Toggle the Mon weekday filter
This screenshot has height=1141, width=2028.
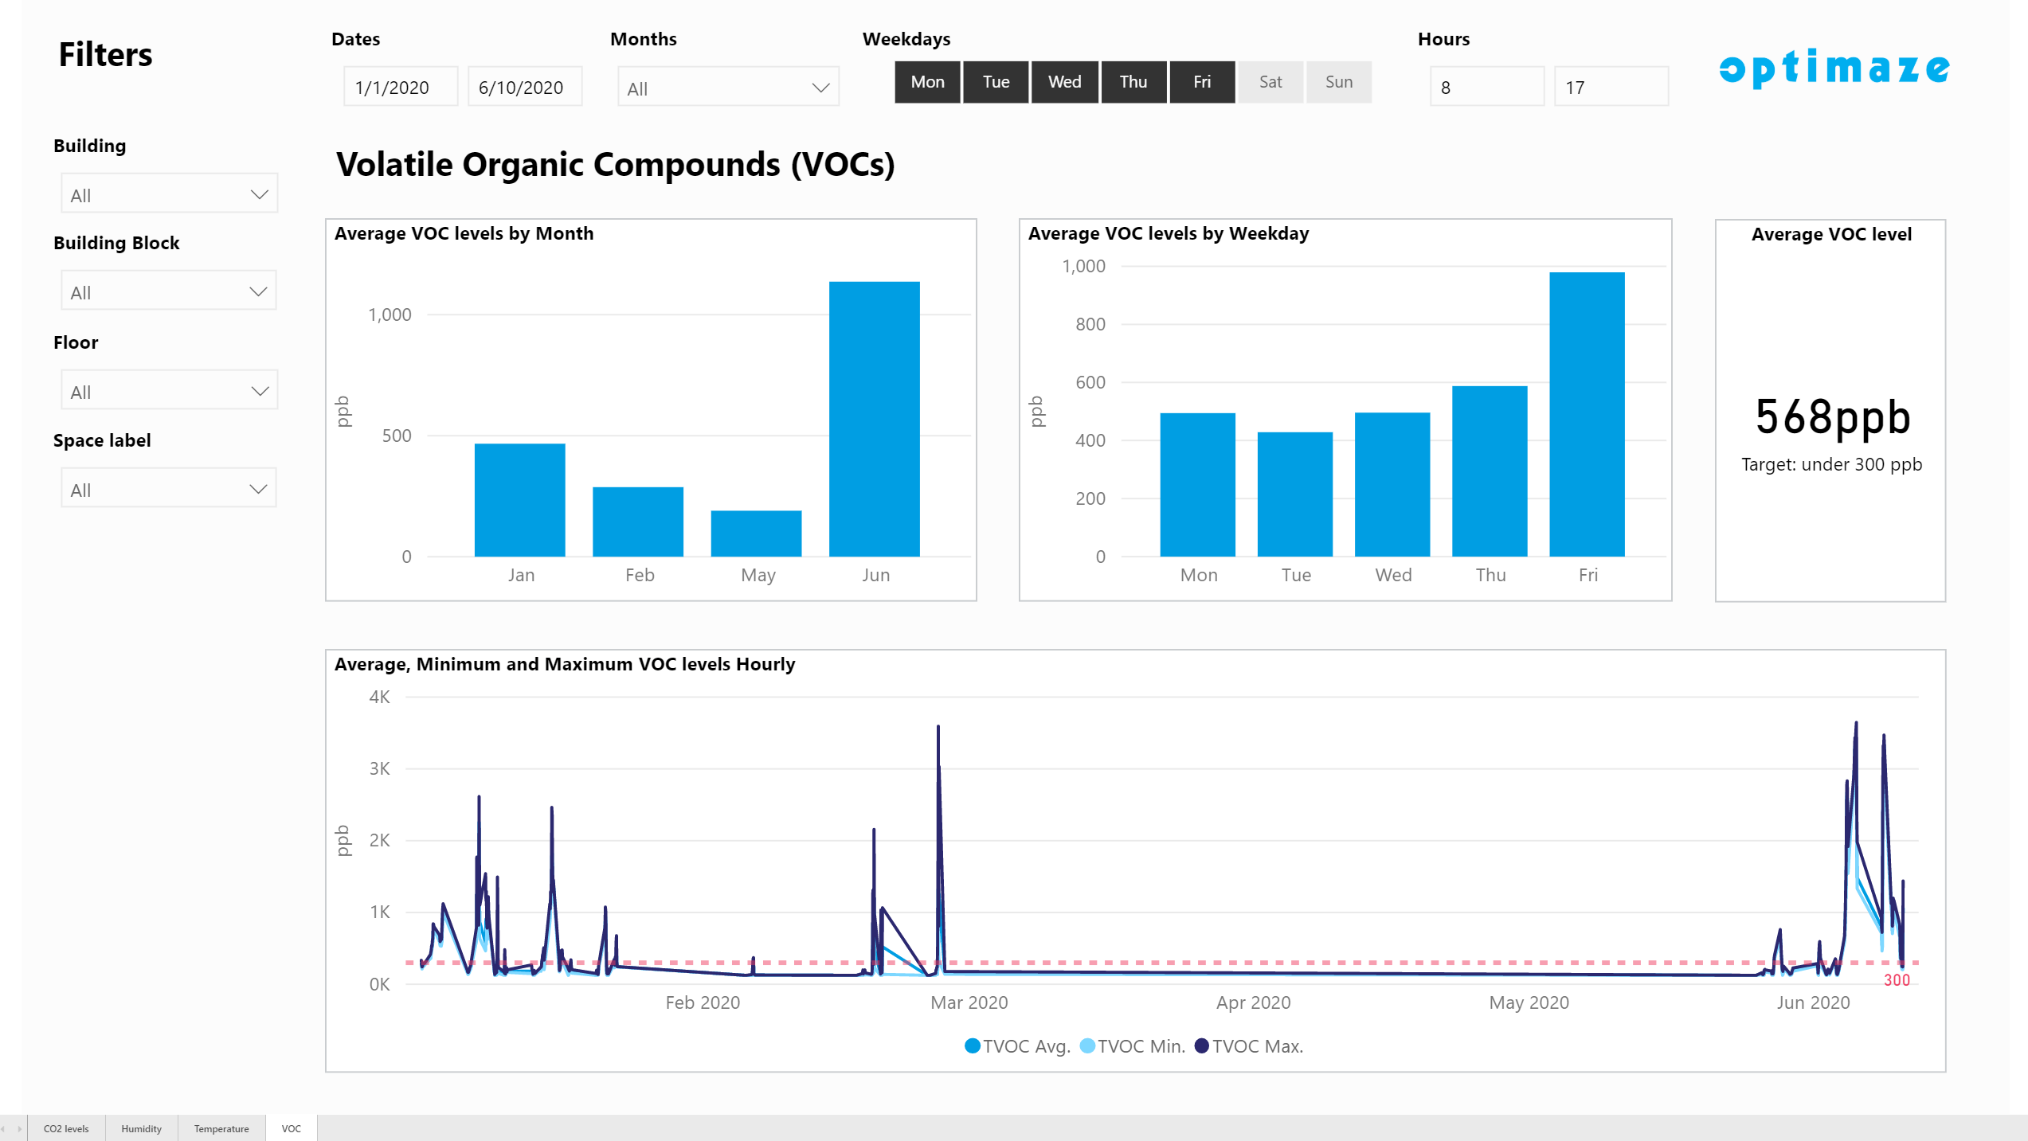pos(927,82)
